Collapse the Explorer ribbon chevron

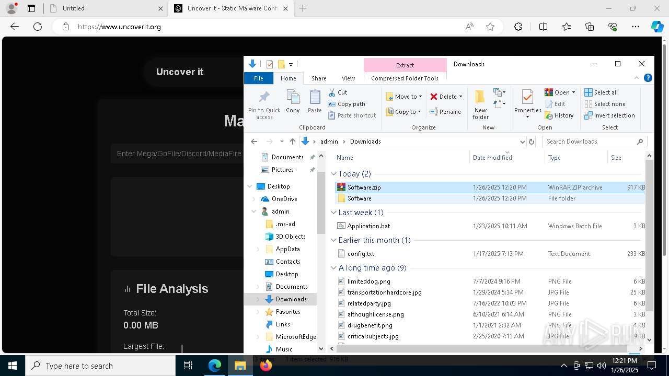pyautogui.click(x=637, y=78)
